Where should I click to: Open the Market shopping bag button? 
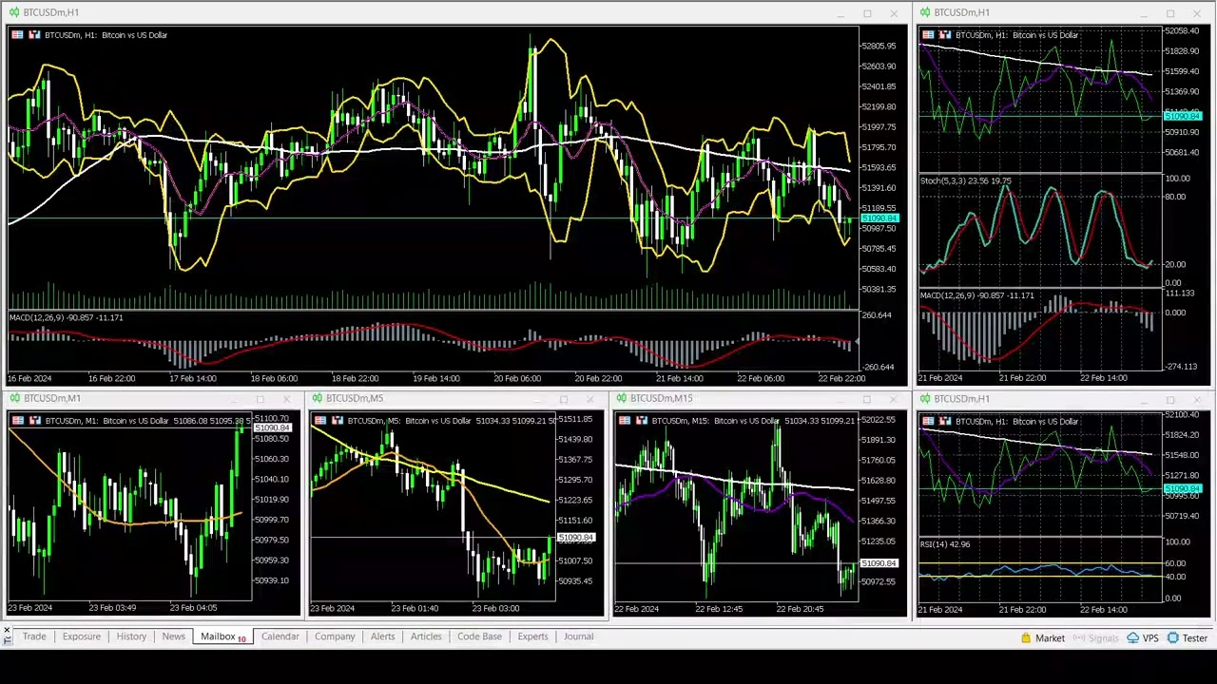(x=1042, y=638)
